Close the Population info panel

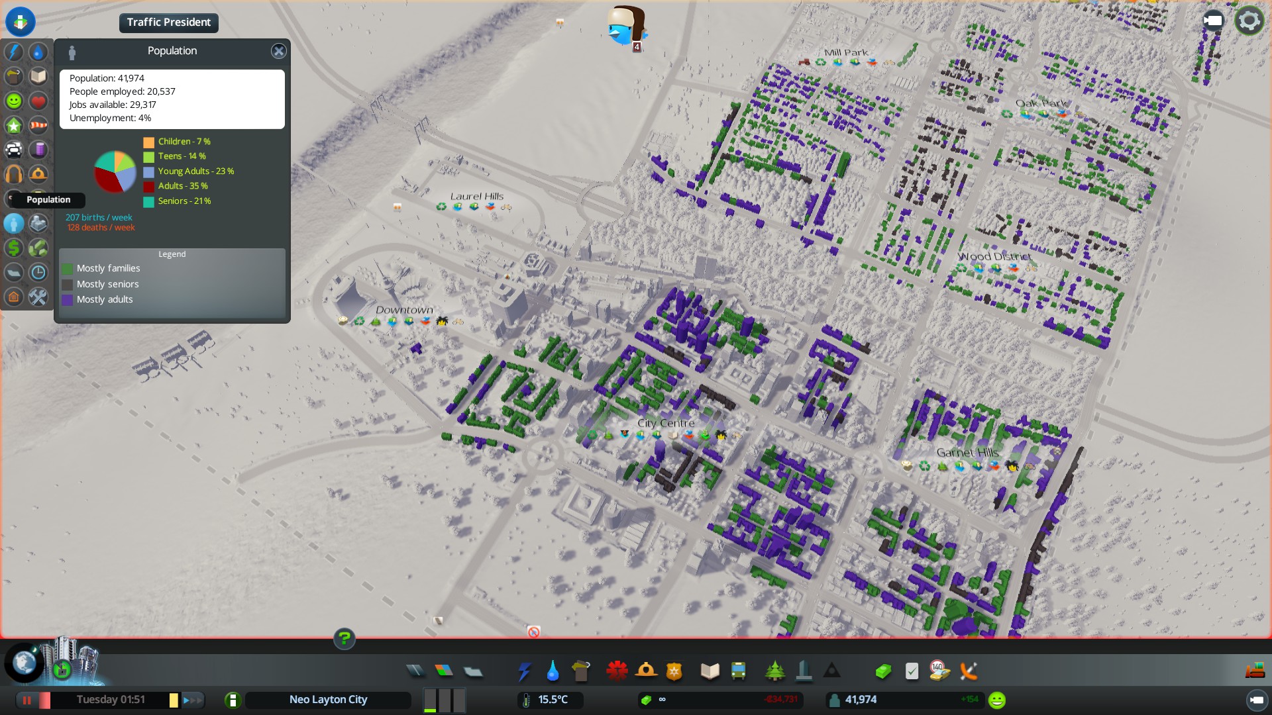click(x=278, y=51)
